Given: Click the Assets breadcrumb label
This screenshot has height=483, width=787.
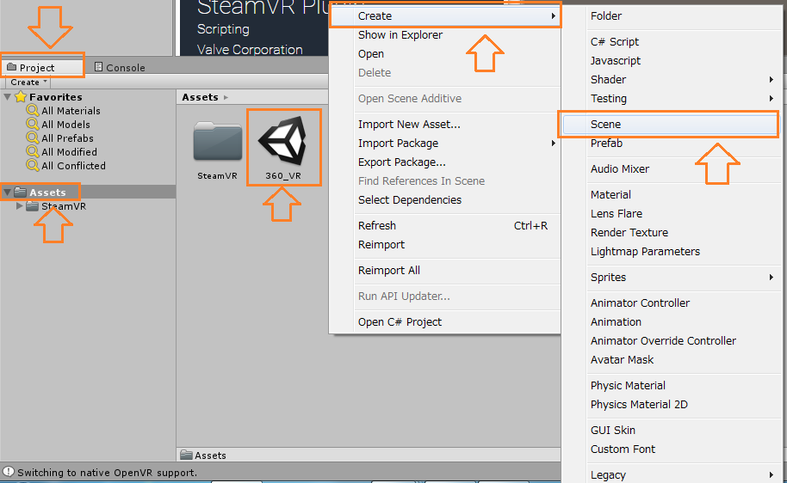Looking at the screenshot, I should coord(201,97).
